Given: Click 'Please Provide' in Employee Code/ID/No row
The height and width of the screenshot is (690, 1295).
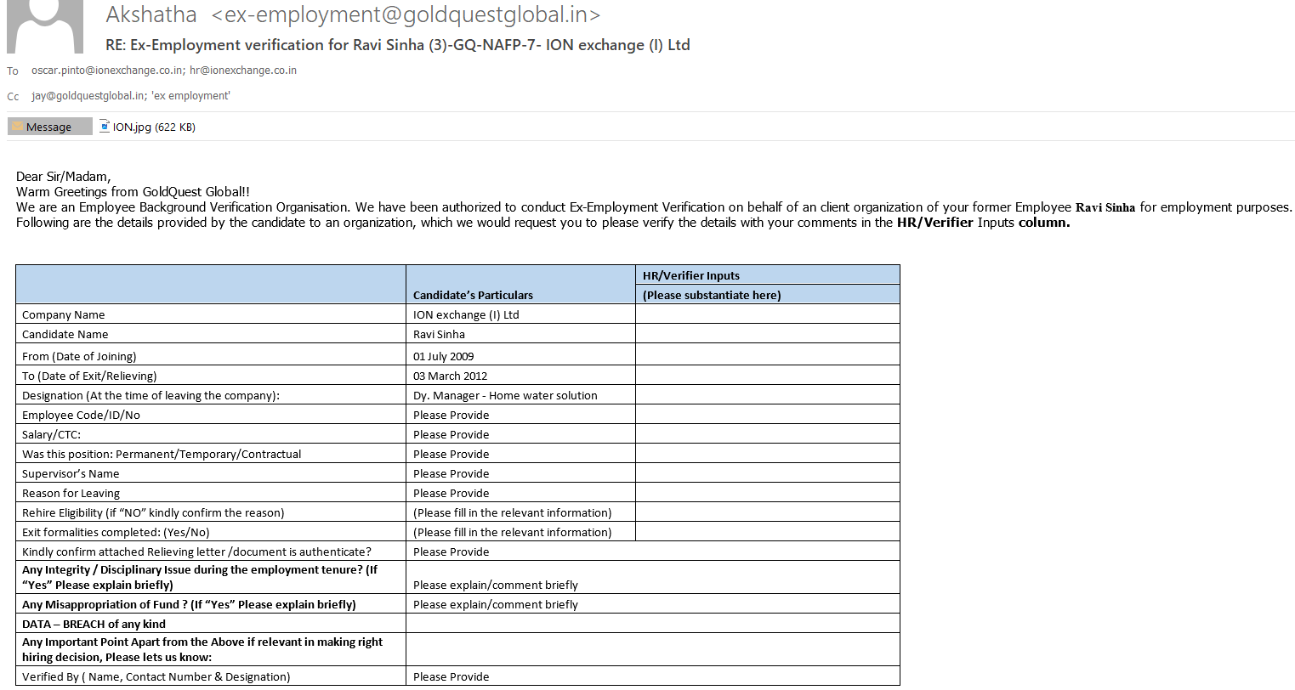Looking at the screenshot, I should 452,415.
